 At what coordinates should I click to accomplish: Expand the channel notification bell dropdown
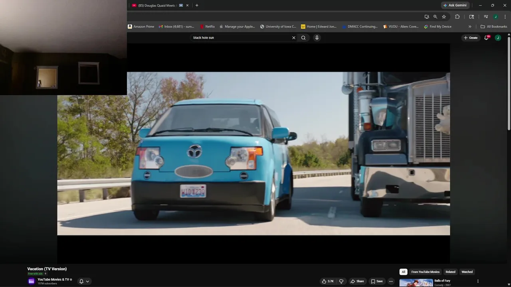tap(84, 281)
